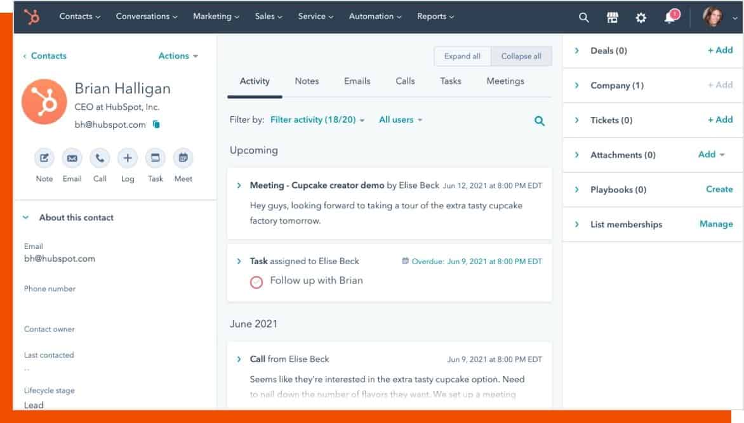The height and width of the screenshot is (423, 744).
Task: Expand the Playbooks (0) section
Action: (577, 189)
